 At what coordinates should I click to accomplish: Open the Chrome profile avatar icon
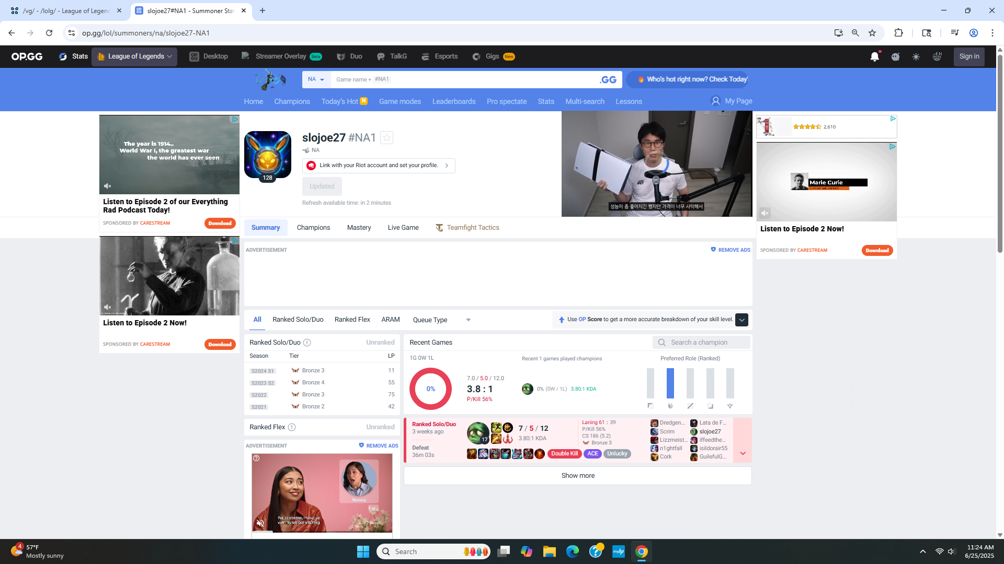click(974, 33)
